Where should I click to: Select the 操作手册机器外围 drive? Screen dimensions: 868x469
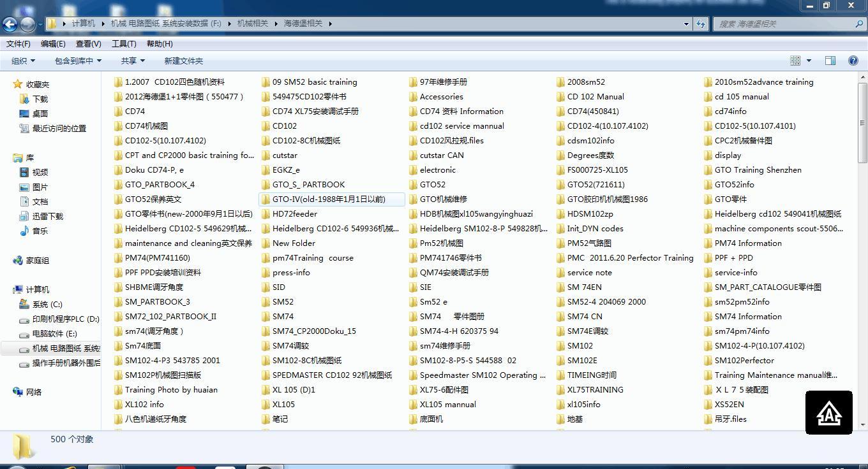pos(59,363)
